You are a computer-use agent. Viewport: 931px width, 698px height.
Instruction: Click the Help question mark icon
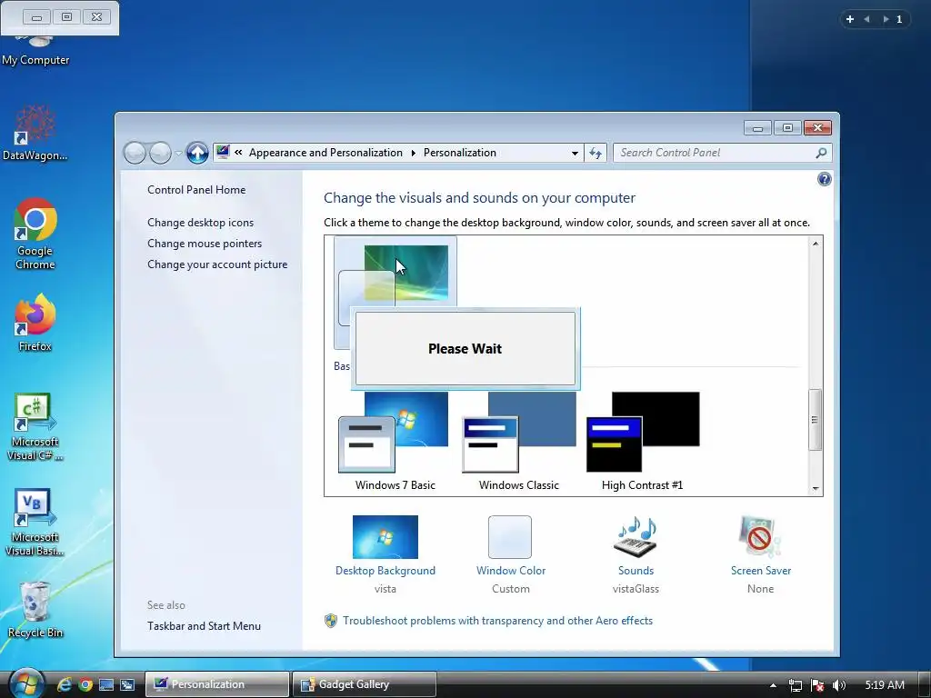pyautogui.click(x=824, y=179)
